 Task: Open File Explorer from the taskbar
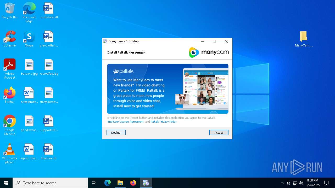click(x=120, y=183)
